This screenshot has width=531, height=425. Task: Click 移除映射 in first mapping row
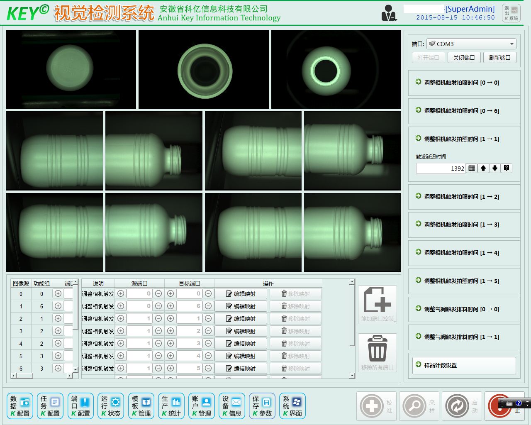point(296,294)
